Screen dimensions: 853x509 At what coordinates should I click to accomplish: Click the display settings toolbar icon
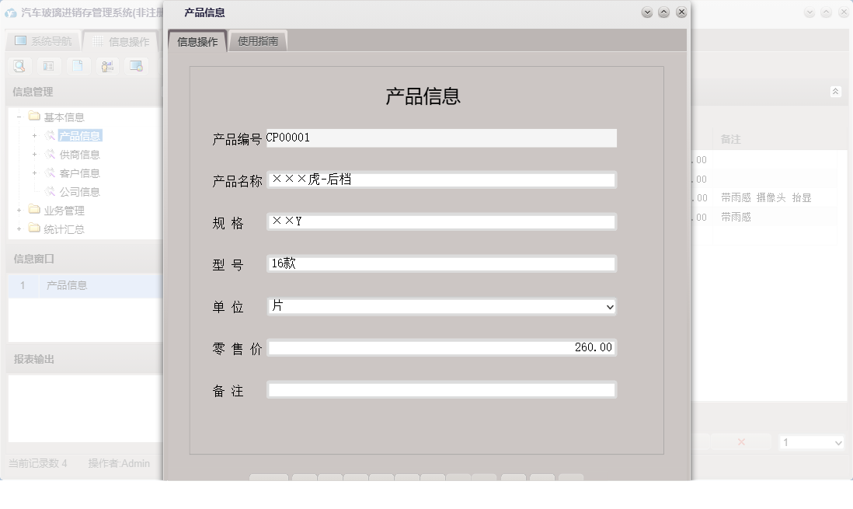tap(137, 66)
